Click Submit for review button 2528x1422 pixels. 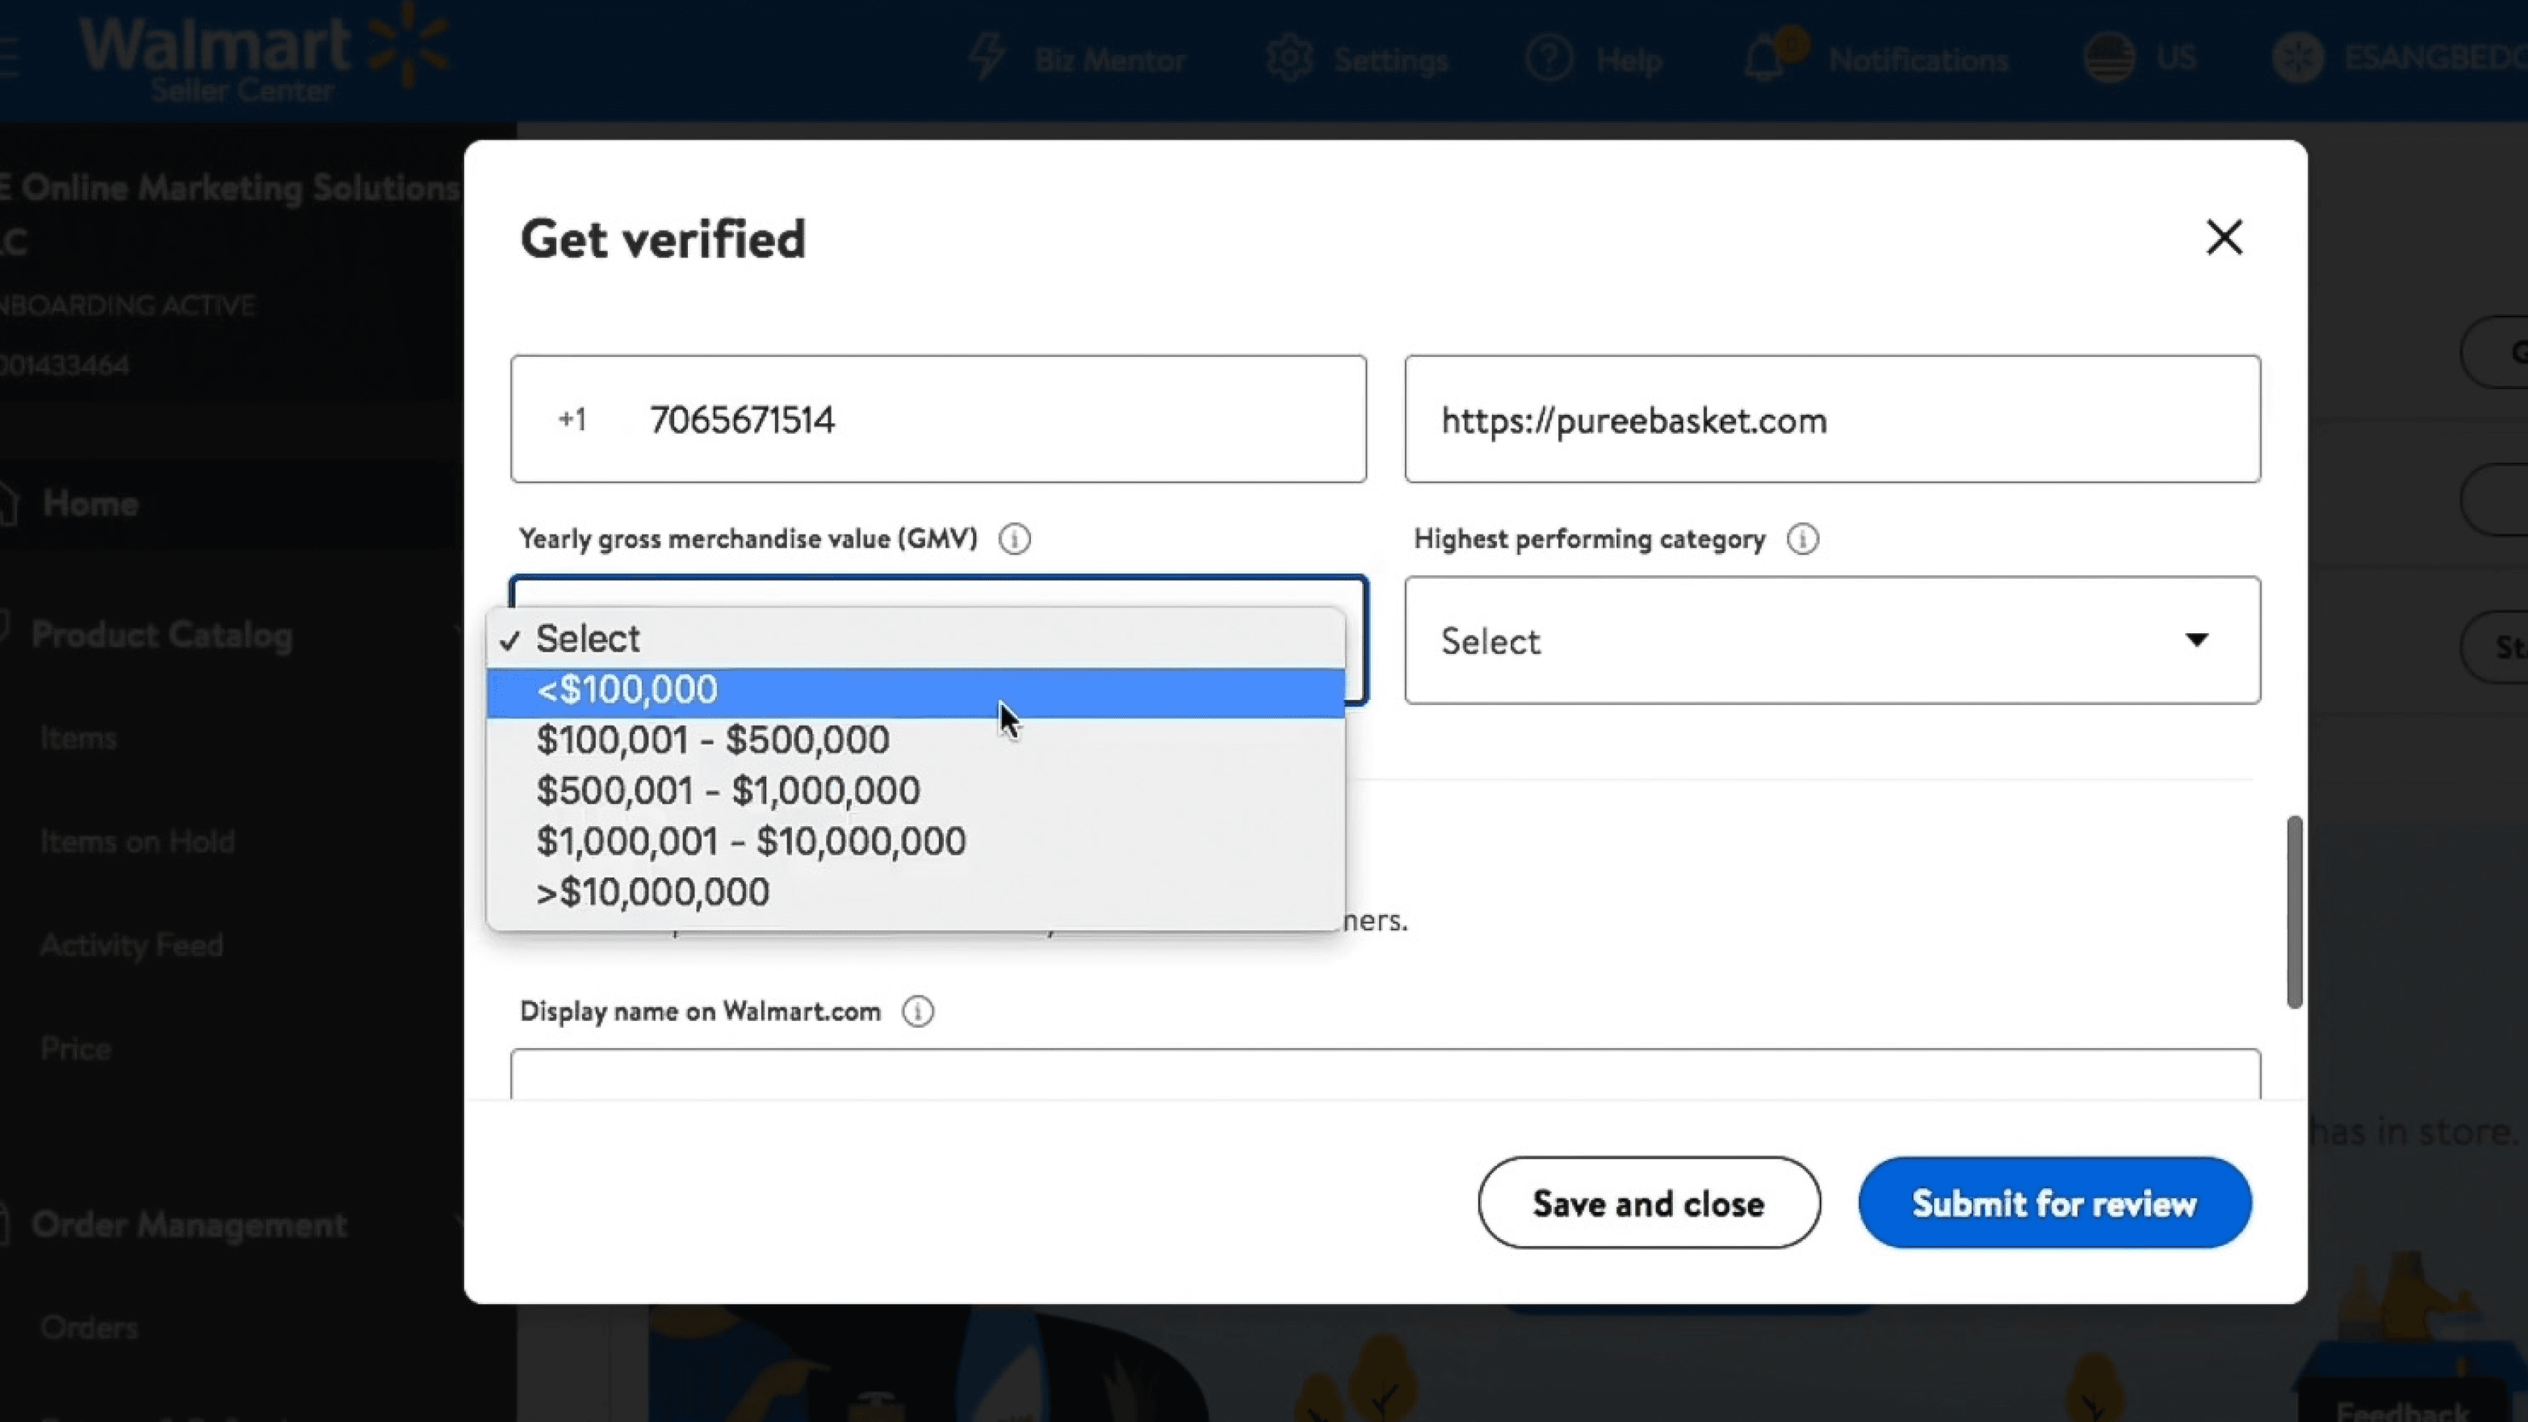point(2053,1203)
